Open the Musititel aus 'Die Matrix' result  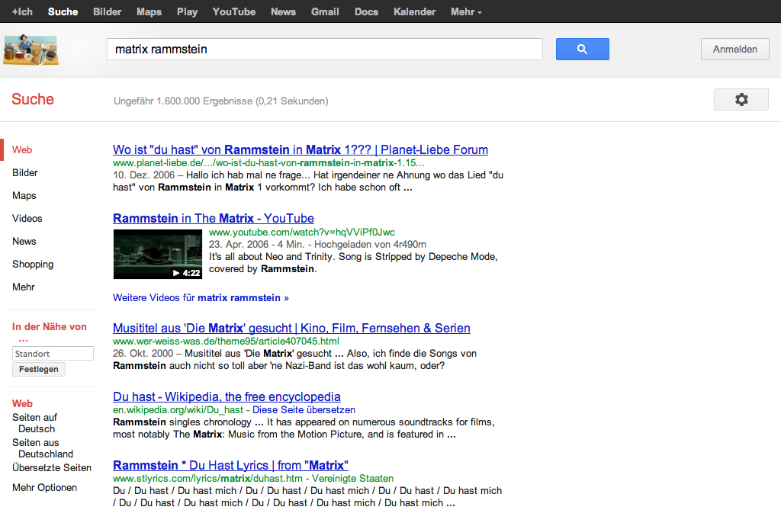coord(291,328)
